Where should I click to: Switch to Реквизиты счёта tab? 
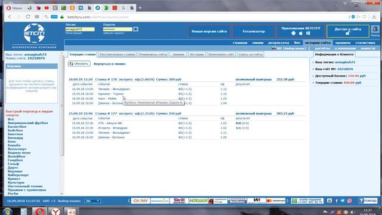click(x=153, y=54)
